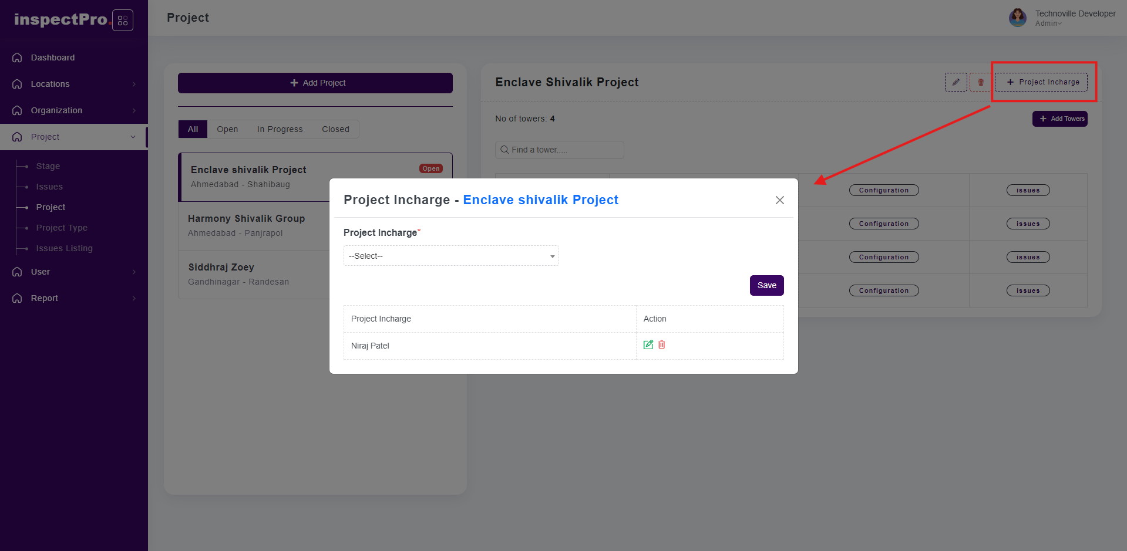
Task: Expand the Locations sidebar menu
Action: [x=51, y=84]
